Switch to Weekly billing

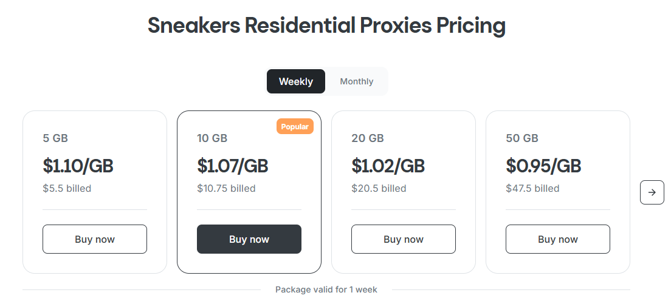point(296,81)
